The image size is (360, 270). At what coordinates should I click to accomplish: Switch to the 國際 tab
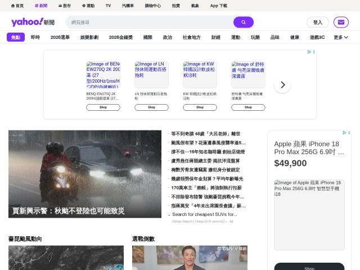[148, 37]
